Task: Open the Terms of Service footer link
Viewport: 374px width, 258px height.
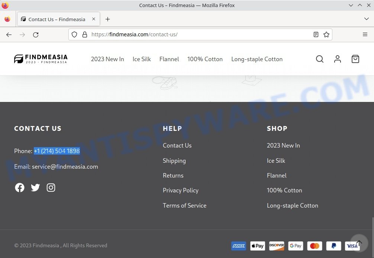Action: (185, 205)
